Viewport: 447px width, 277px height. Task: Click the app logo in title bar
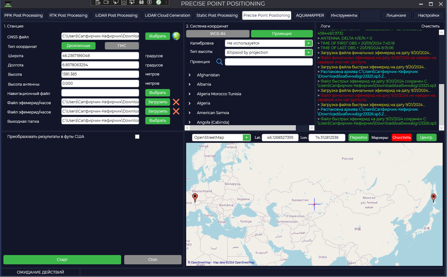[x=8, y=3]
